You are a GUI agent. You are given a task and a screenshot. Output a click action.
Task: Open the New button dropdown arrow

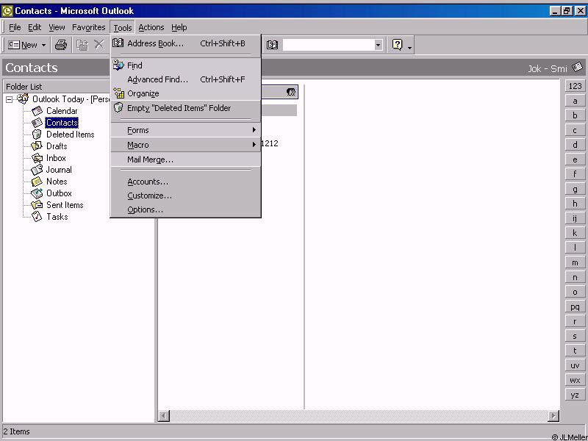point(43,45)
